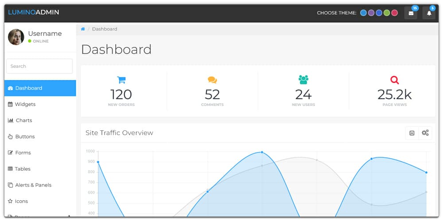Click the NEW ORDERS label

tap(121, 105)
